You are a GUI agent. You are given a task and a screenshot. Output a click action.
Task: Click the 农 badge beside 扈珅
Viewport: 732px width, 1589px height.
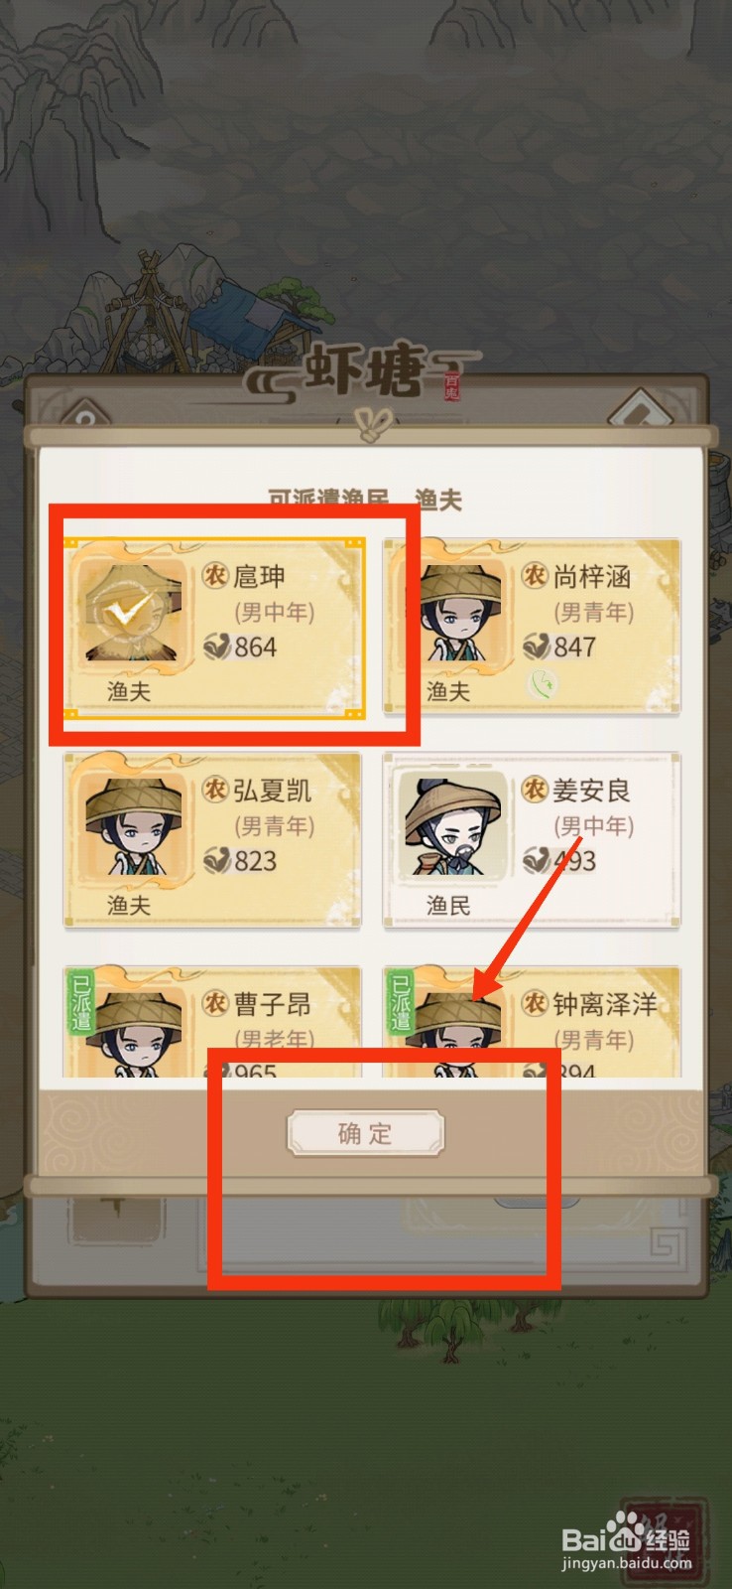(216, 575)
